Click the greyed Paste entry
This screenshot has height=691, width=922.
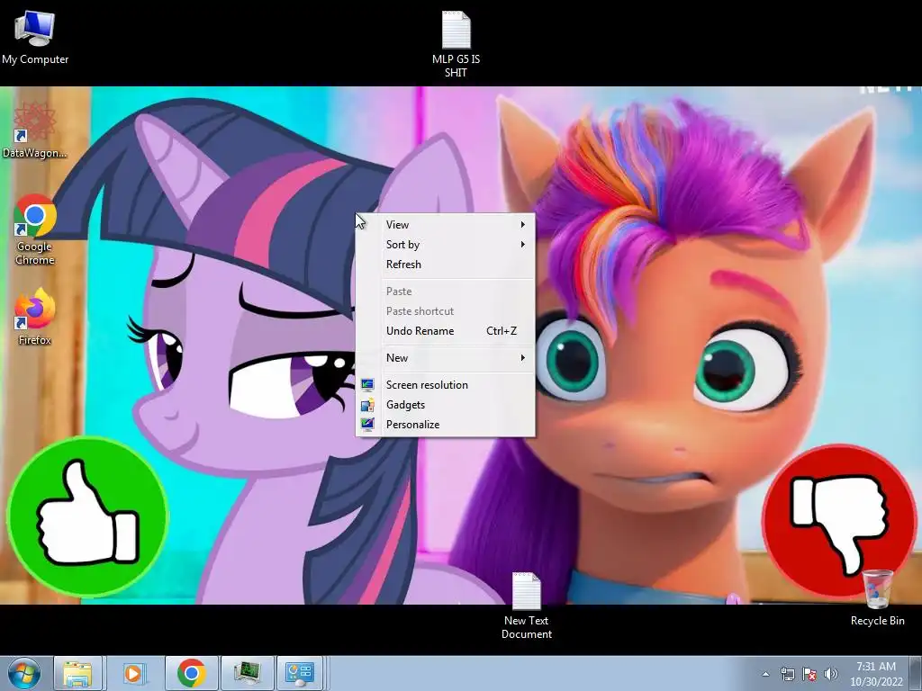(445, 292)
